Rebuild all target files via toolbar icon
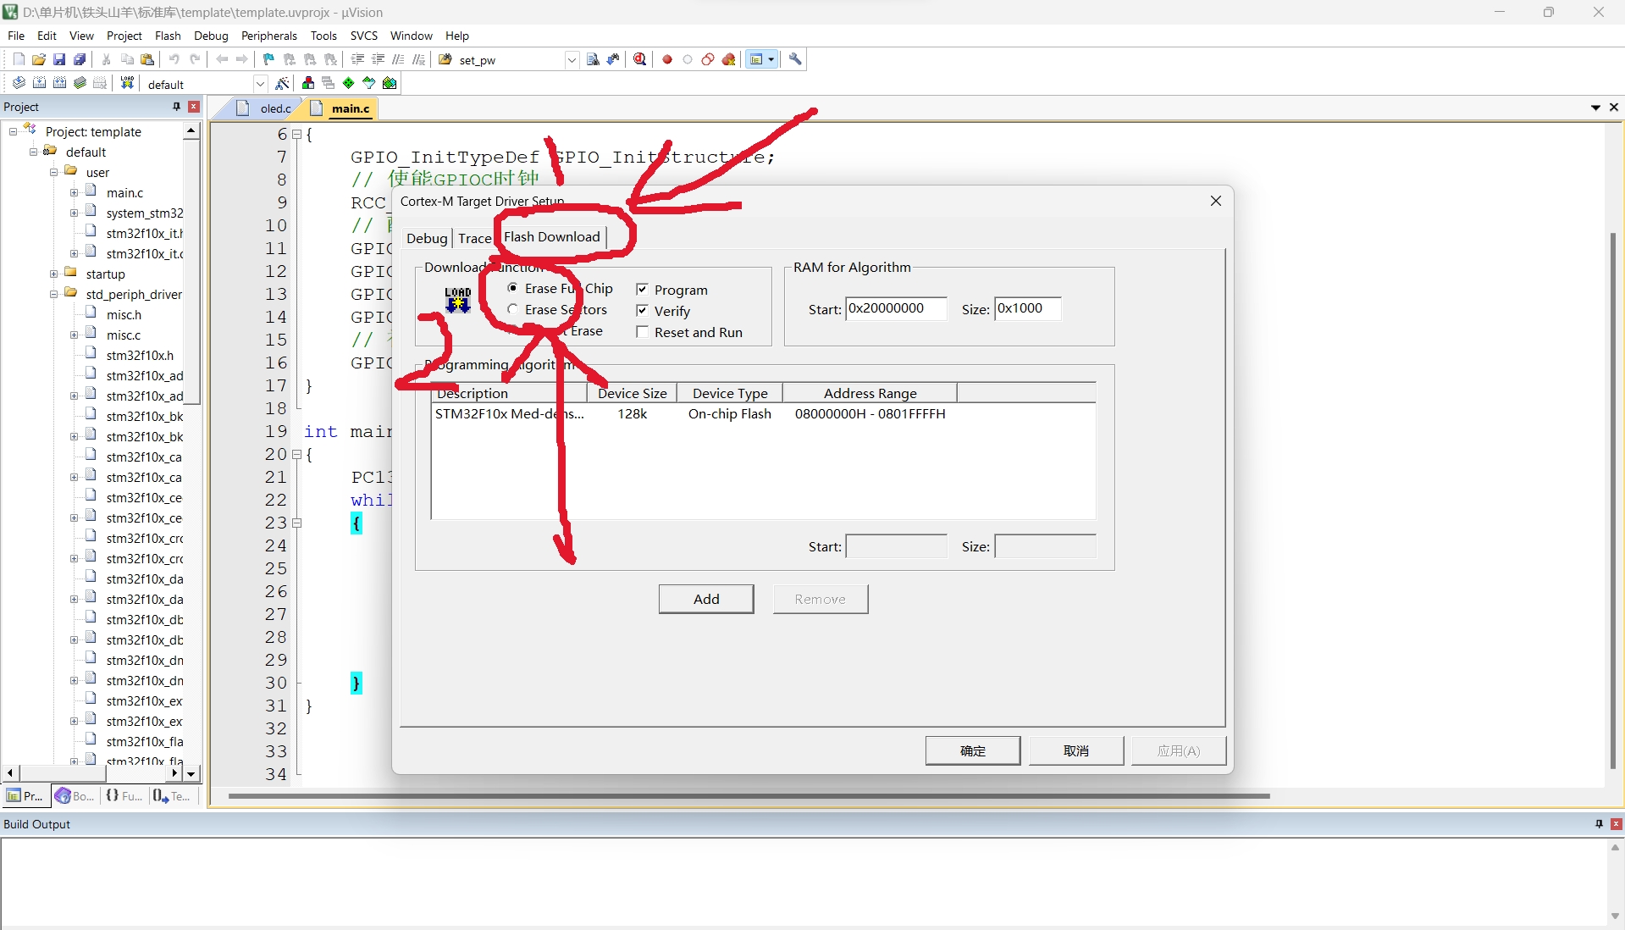 pos(59,82)
